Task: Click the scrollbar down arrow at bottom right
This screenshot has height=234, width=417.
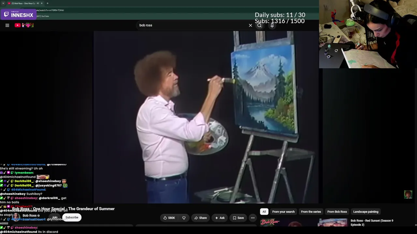Action: (x=415, y=225)
